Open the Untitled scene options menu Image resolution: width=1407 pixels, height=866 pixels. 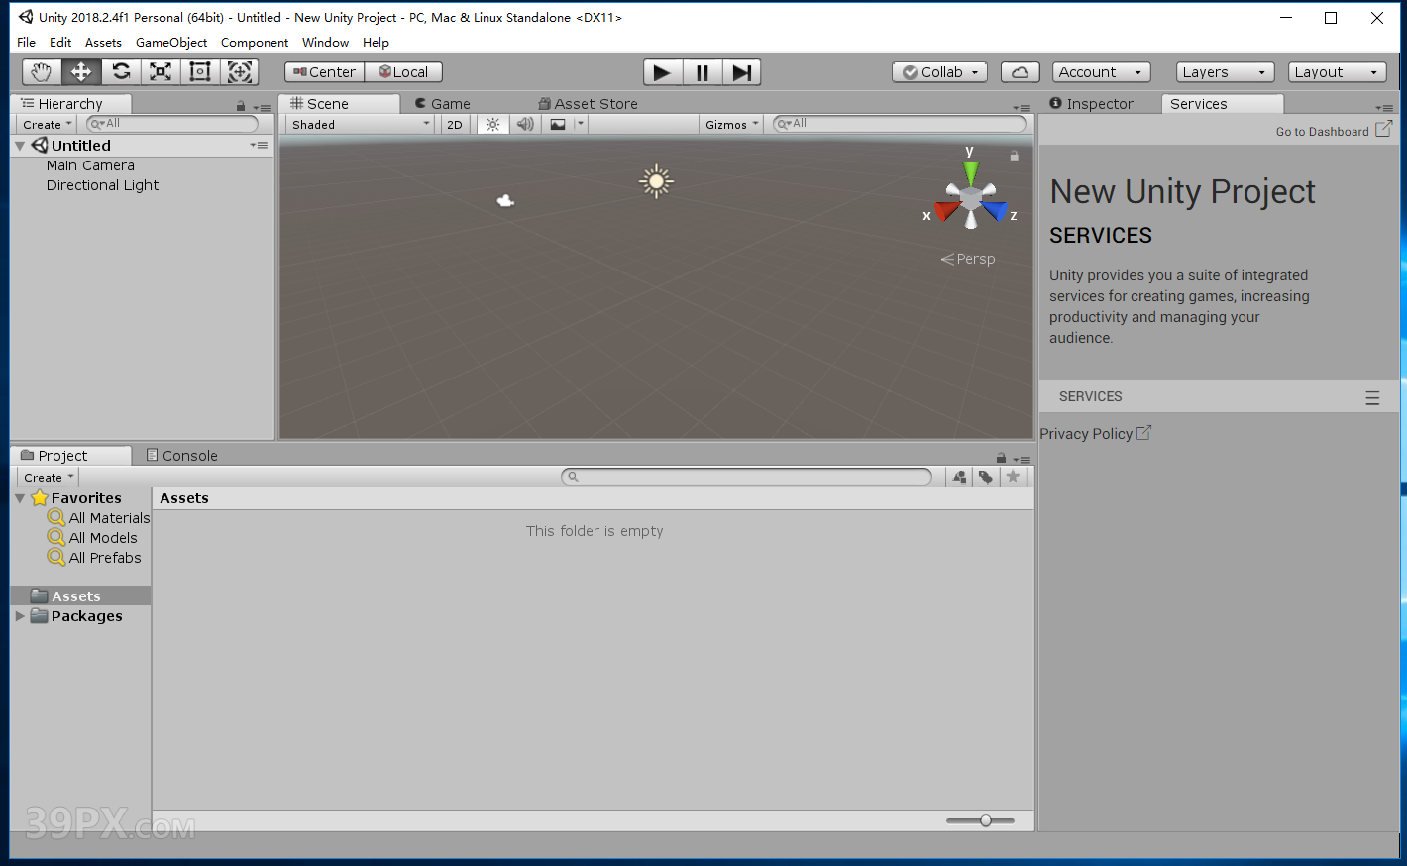pyautogui.click(x=260, y=146)
